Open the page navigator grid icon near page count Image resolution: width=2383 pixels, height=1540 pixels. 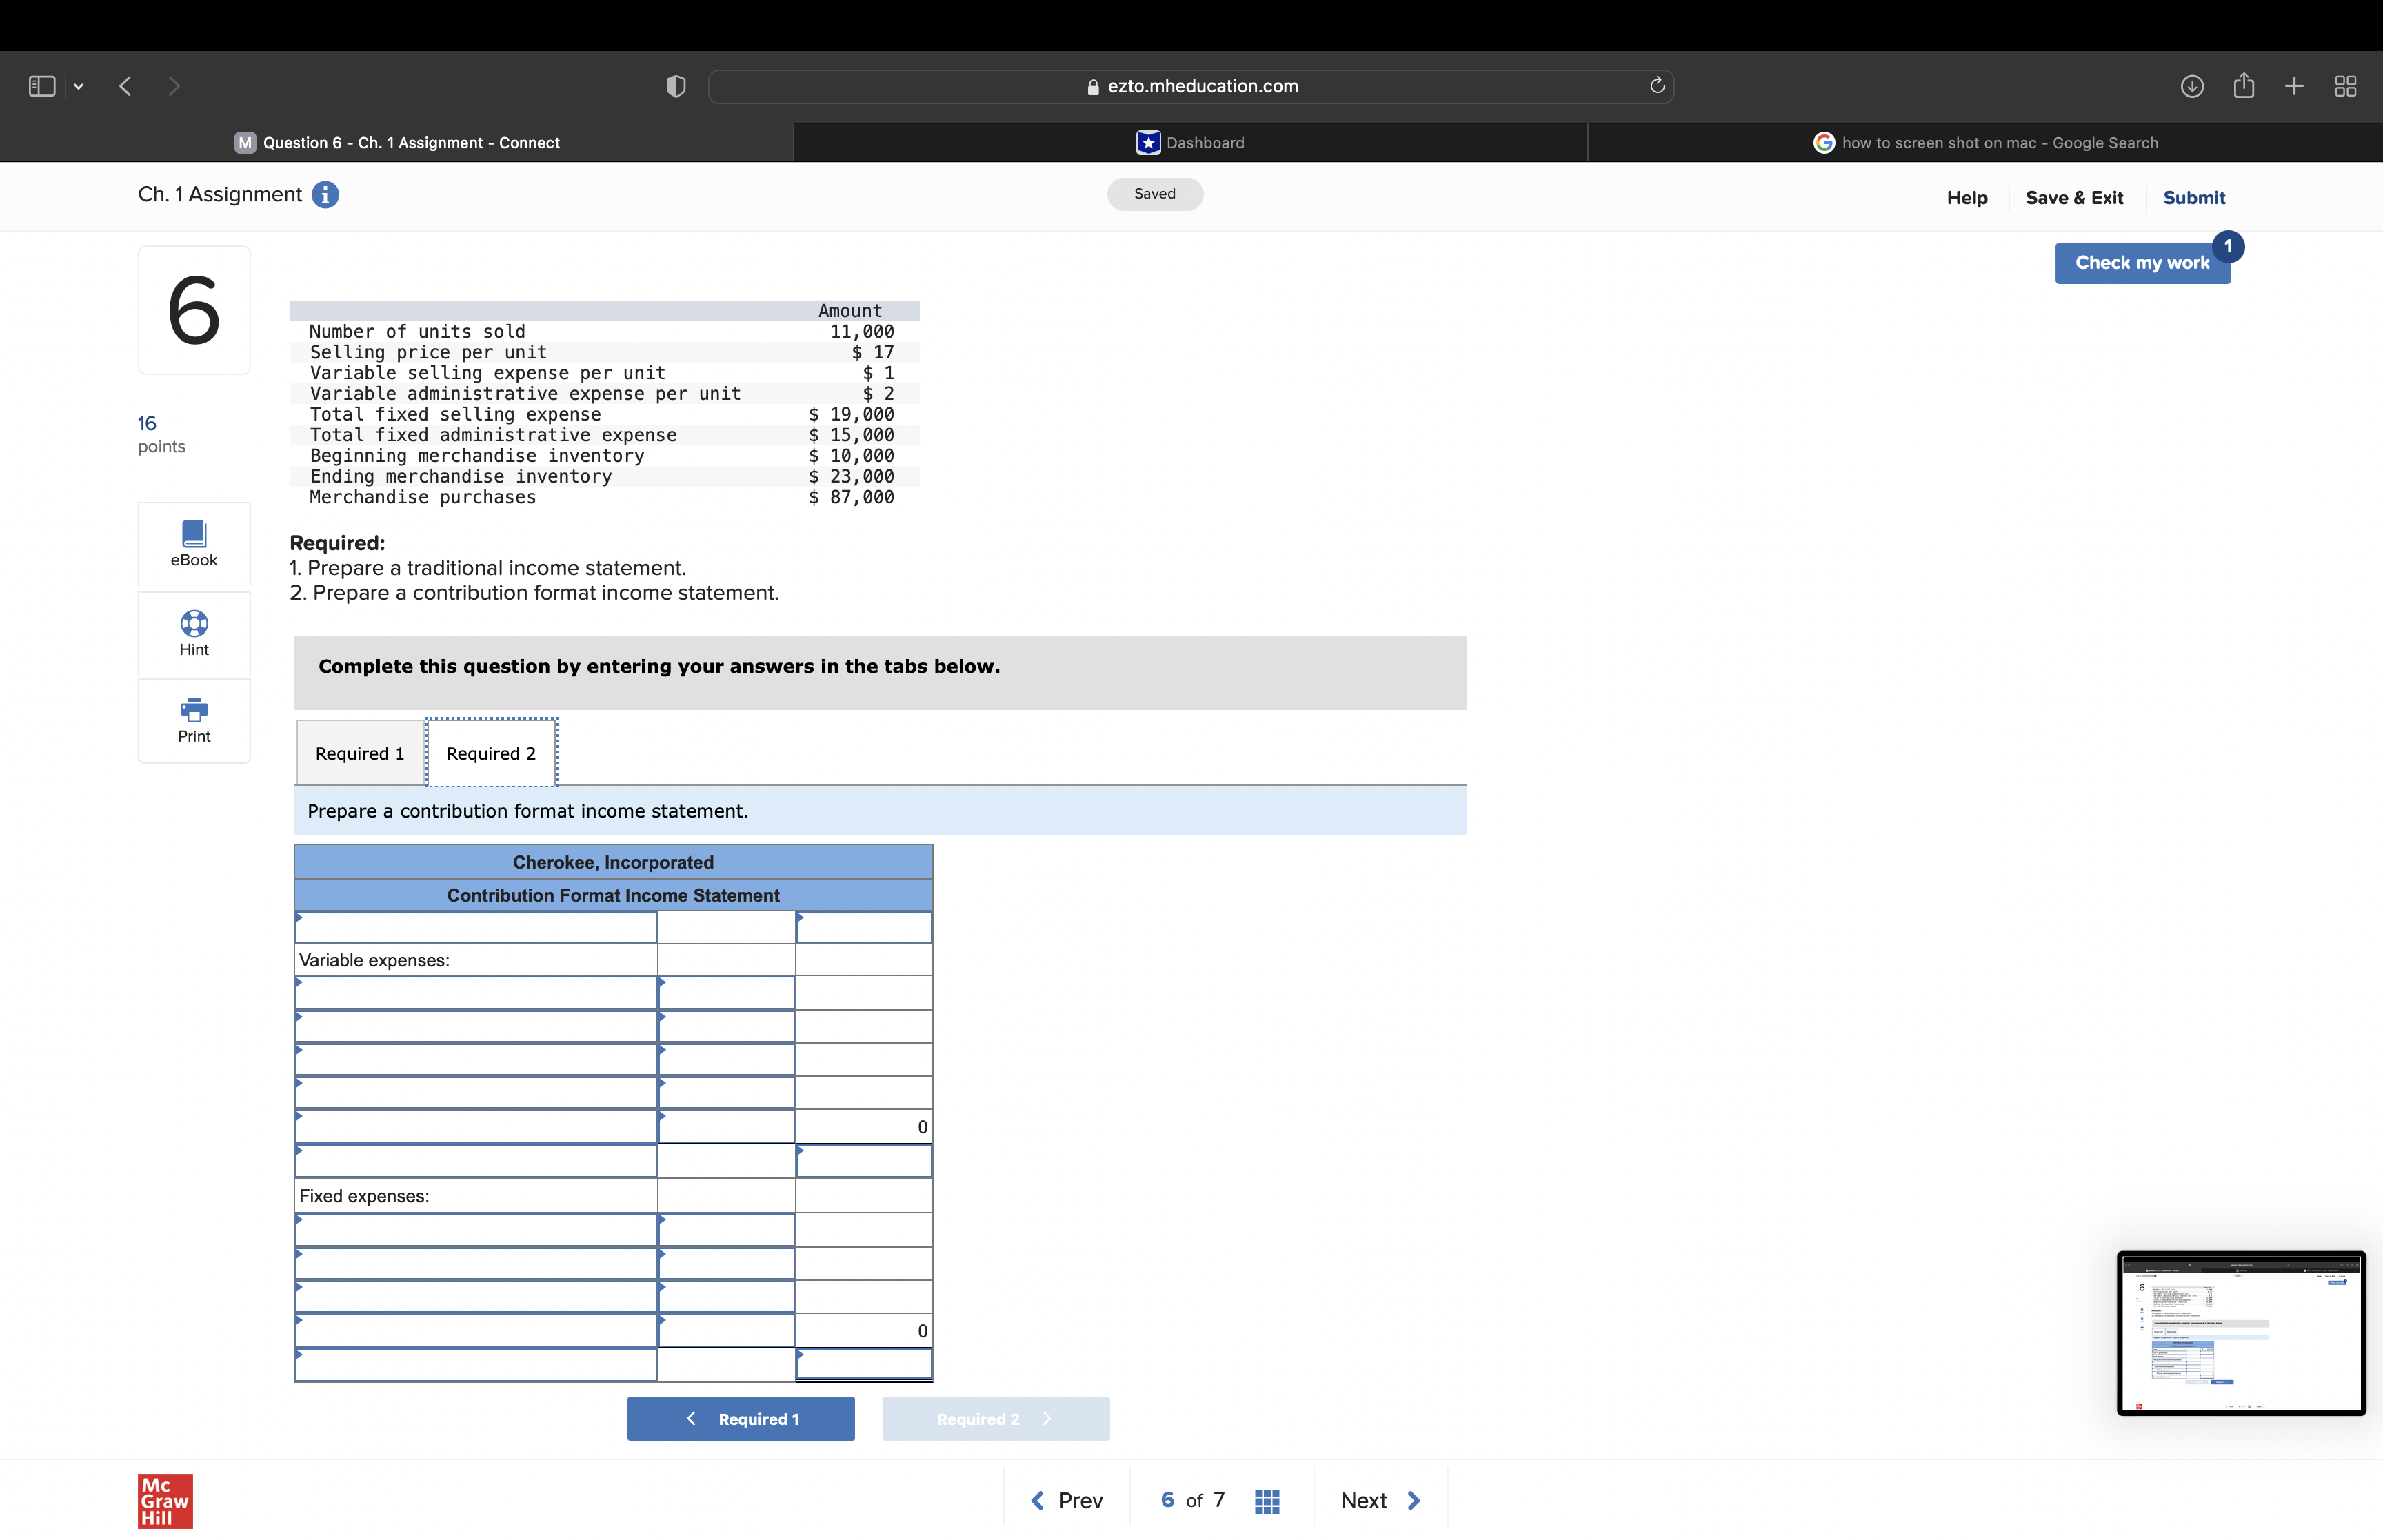pos(1266,1500)
